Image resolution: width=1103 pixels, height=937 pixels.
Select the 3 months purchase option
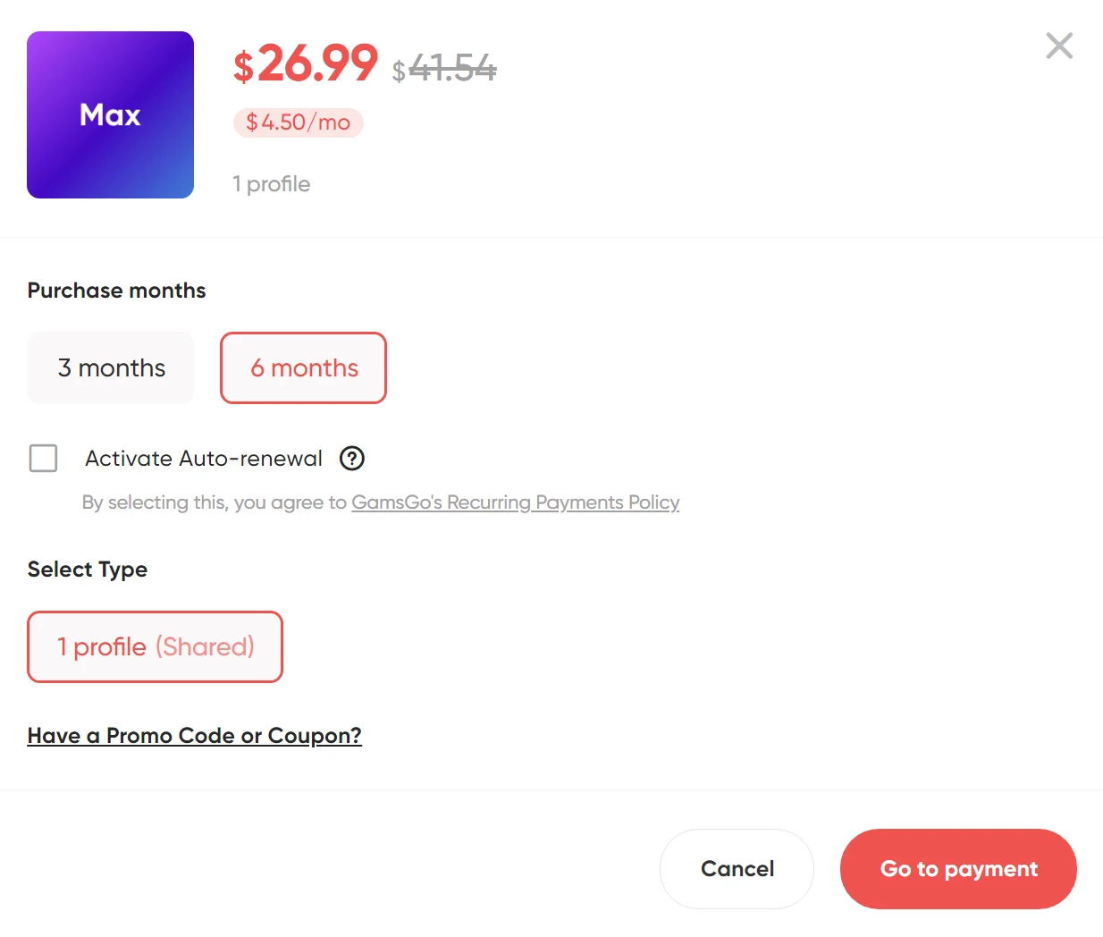click(x=110, y=367)
